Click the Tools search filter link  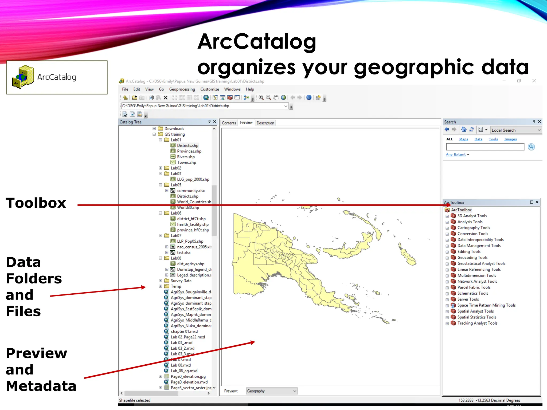point(493,139)
